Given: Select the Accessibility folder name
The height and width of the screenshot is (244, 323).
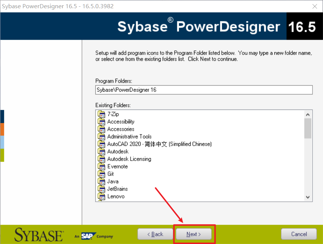Looking at the screenshot, I should [x=121, y=121].
